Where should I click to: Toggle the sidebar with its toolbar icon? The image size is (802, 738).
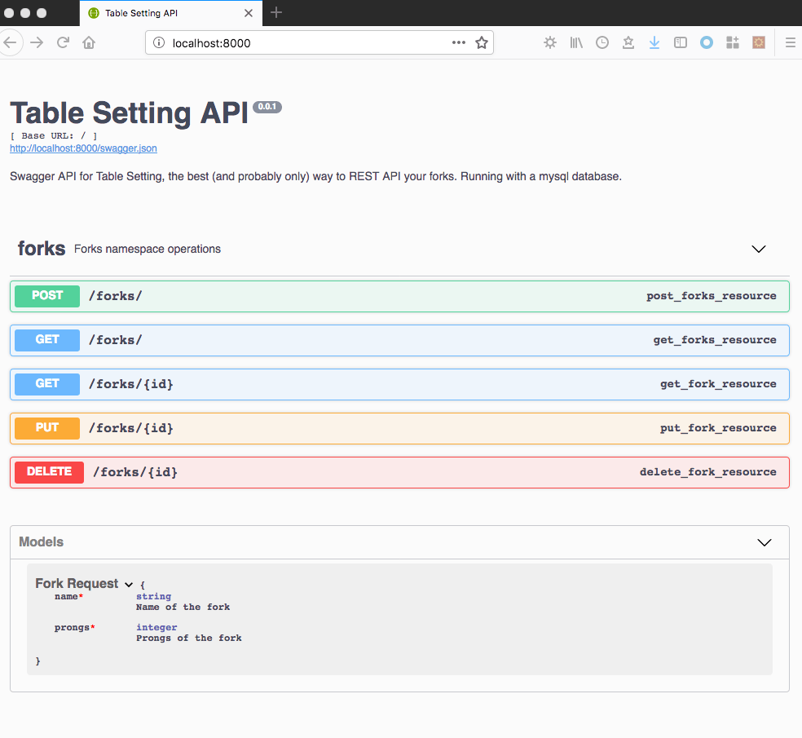[x=681, y=42]
